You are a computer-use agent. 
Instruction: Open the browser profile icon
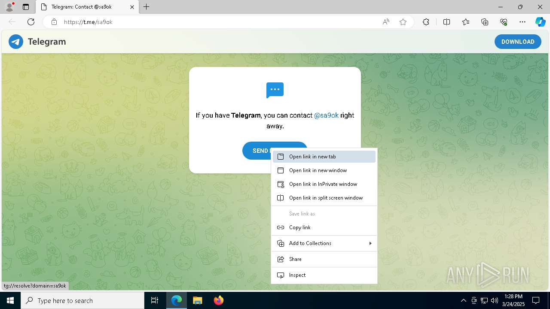pos(9,7)
